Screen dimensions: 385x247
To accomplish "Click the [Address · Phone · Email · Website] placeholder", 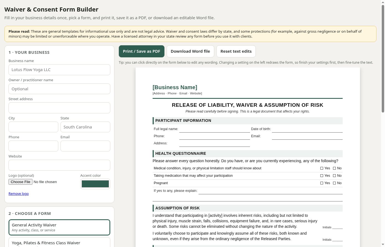I will point(177,93).
